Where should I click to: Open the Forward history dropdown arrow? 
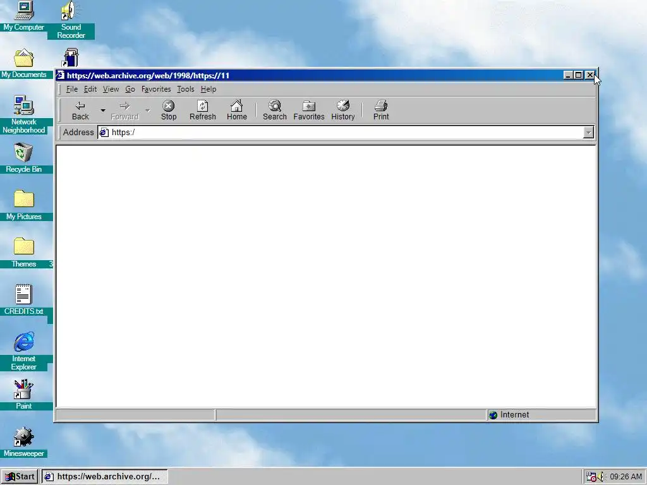click(148, 110)
